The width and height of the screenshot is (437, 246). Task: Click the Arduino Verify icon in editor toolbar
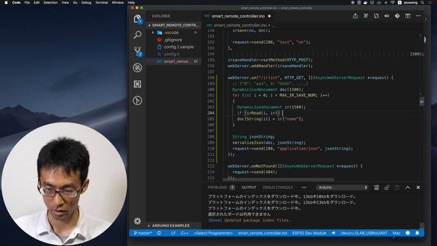pyautogui.click(x=366, y=16)
